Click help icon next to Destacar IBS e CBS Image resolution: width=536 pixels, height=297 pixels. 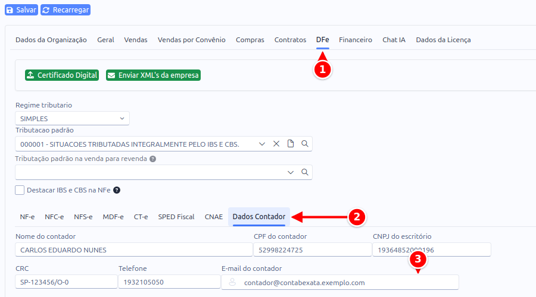click(117, 190)
